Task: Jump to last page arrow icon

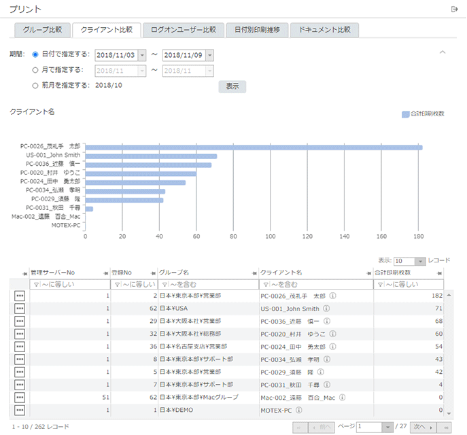Action: (x=447, y=426)
